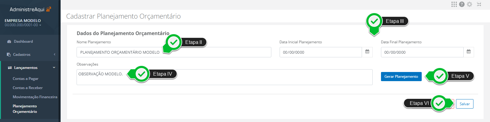This screenshot has width=490, height=122.
Task: Open Planejamento Orçamentário menu item
Action: pyautogui.click(x=25, y=109)
